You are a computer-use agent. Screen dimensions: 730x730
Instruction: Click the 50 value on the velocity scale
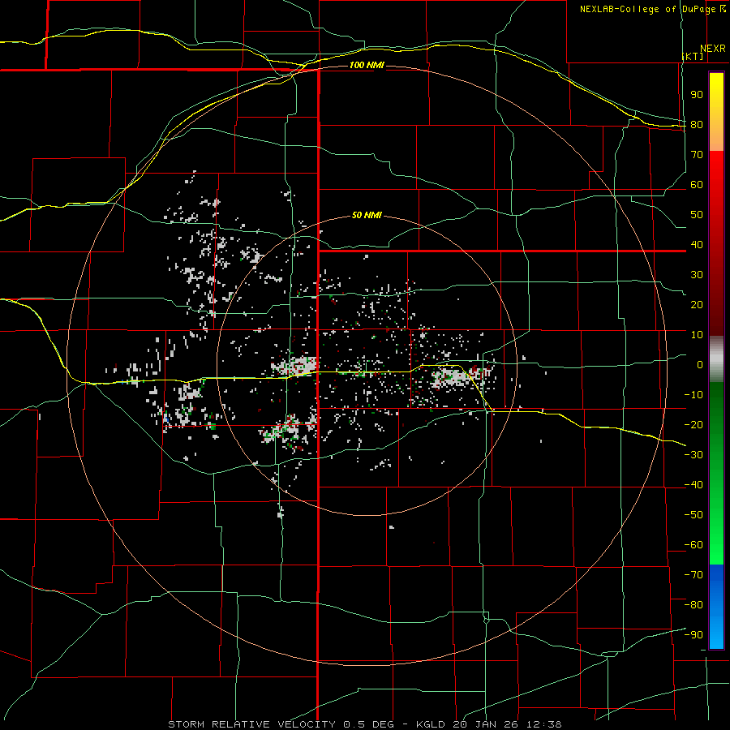(x=697, y=215)
